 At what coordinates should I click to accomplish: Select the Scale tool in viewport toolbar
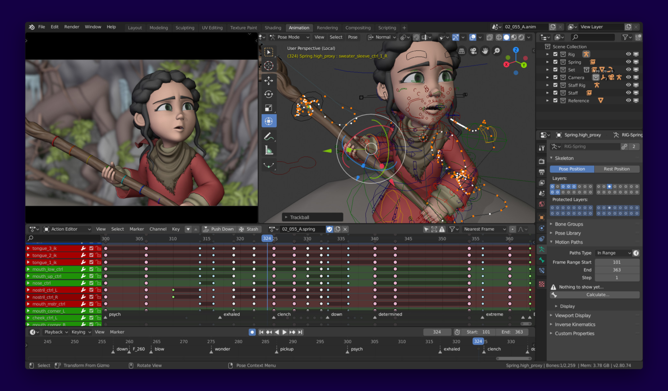(x=269, y=108)
